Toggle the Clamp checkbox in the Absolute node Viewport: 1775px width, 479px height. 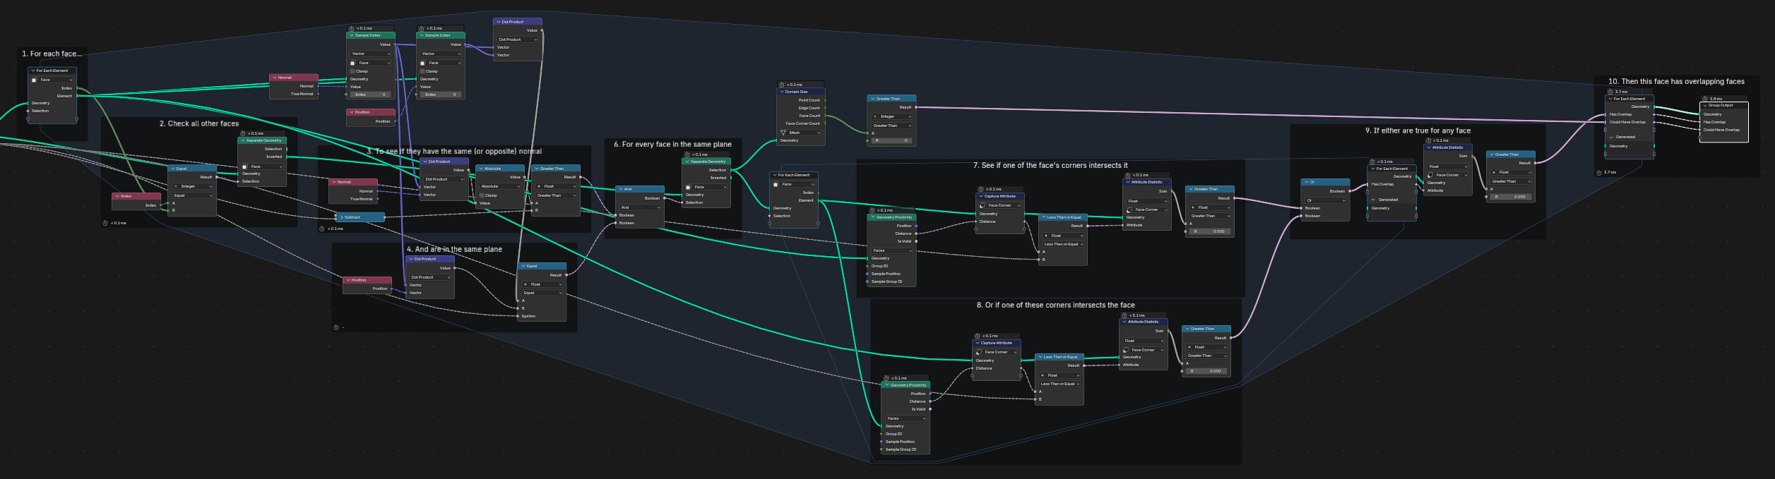(482, 195)
